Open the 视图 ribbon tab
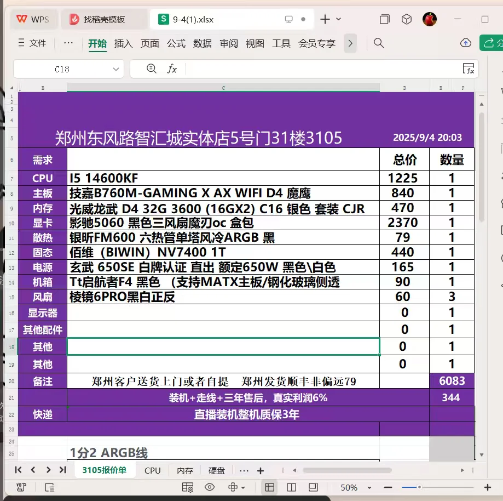503x501 pixels. pyautogui.click(x=255, y=43)
